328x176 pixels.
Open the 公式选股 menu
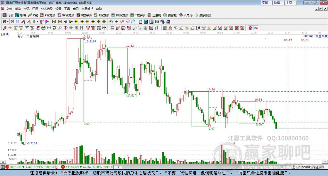click(x=47, y=9)
